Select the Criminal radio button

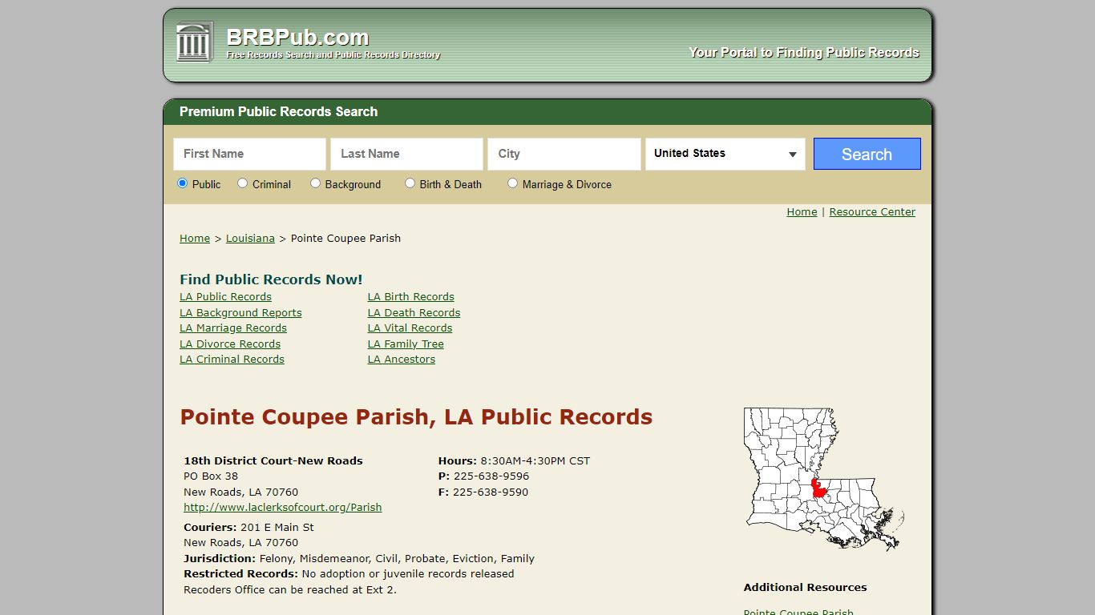(x=242, y=183)
